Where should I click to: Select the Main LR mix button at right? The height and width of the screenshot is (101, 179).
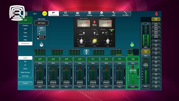156,19
